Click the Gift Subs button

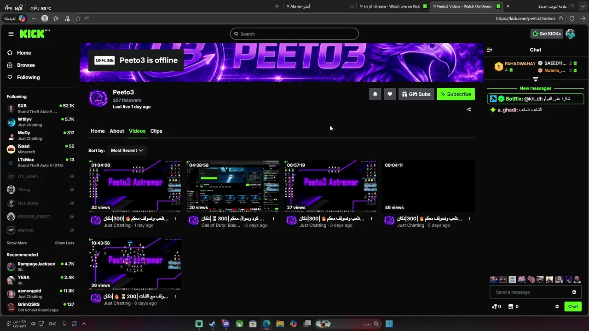416,94
